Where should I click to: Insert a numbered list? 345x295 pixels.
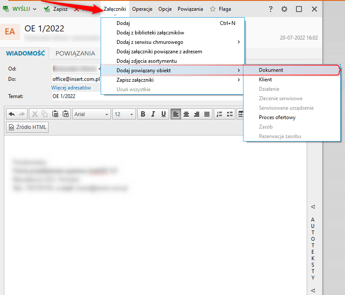coord(219,114)
